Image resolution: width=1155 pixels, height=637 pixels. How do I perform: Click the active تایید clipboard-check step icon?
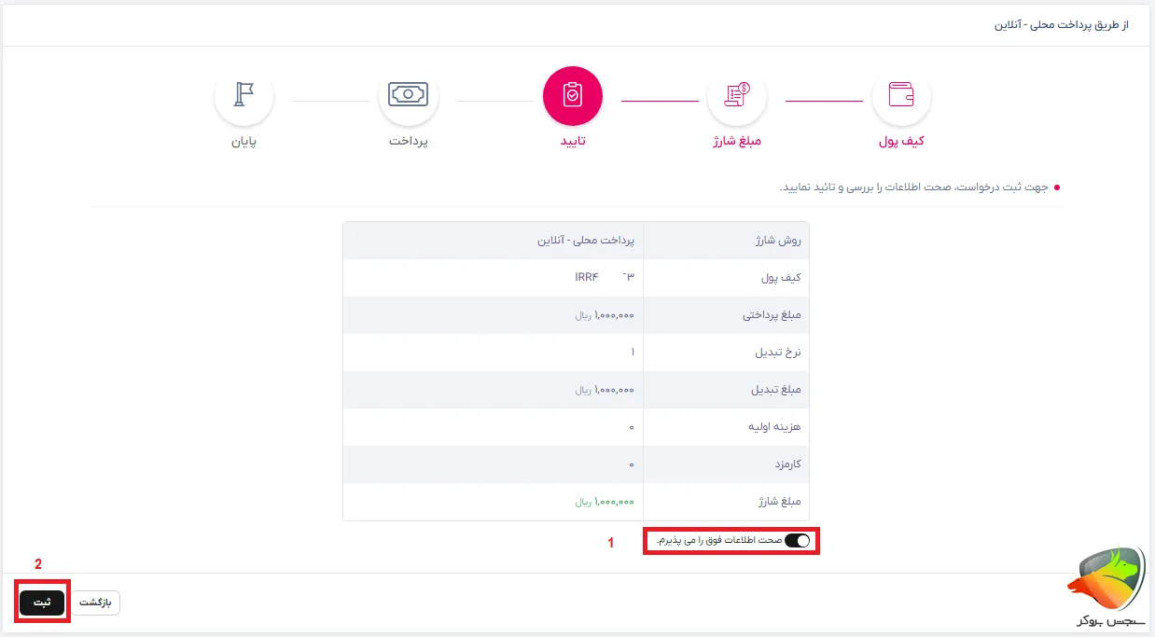pos(573,95)
